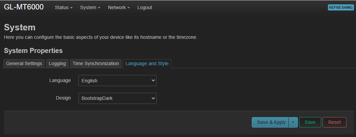
Task: Click the green Save button
Action: click(x=310, y=122)
